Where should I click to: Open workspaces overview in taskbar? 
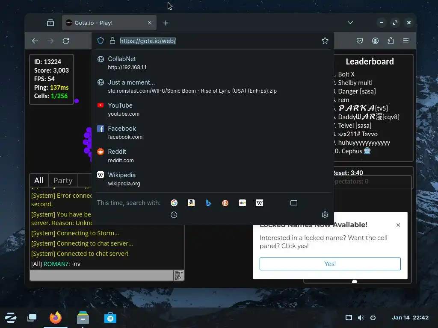[32, 317]
